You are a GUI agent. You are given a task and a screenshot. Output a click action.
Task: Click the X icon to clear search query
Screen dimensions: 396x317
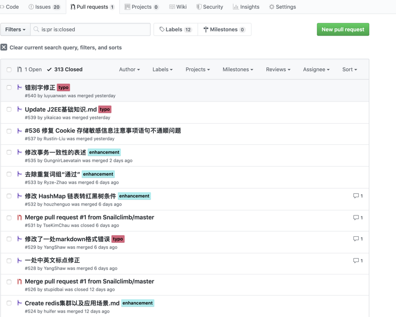coord(4,47)
